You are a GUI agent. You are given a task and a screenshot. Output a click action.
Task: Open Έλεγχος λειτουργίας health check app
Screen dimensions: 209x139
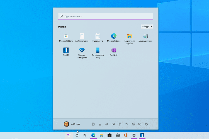82,53
